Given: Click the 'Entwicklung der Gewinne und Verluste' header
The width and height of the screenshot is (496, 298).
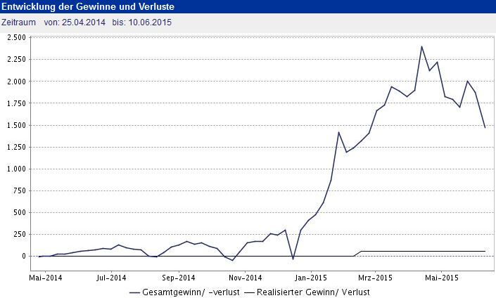Looking at the screenshot, I should (x=88, y=6).
